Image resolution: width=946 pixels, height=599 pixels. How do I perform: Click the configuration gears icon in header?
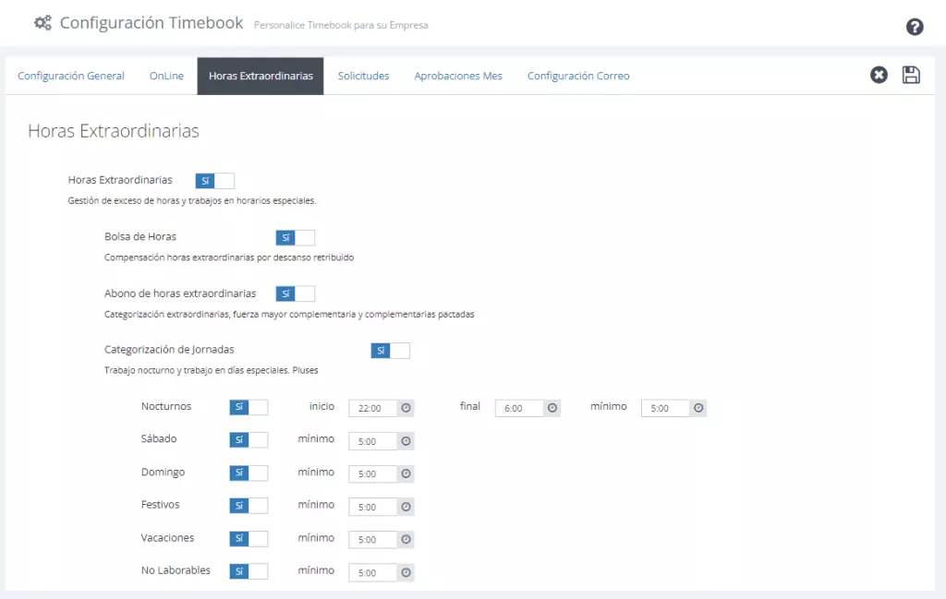(x=42, y=23)
